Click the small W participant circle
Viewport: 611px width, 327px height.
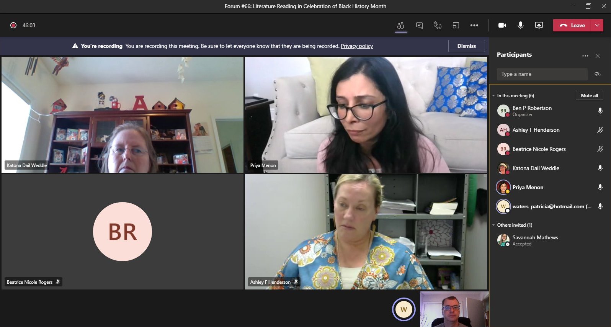[404, 309]
